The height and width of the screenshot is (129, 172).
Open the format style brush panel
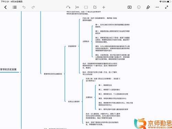click(x=148, y=7)
